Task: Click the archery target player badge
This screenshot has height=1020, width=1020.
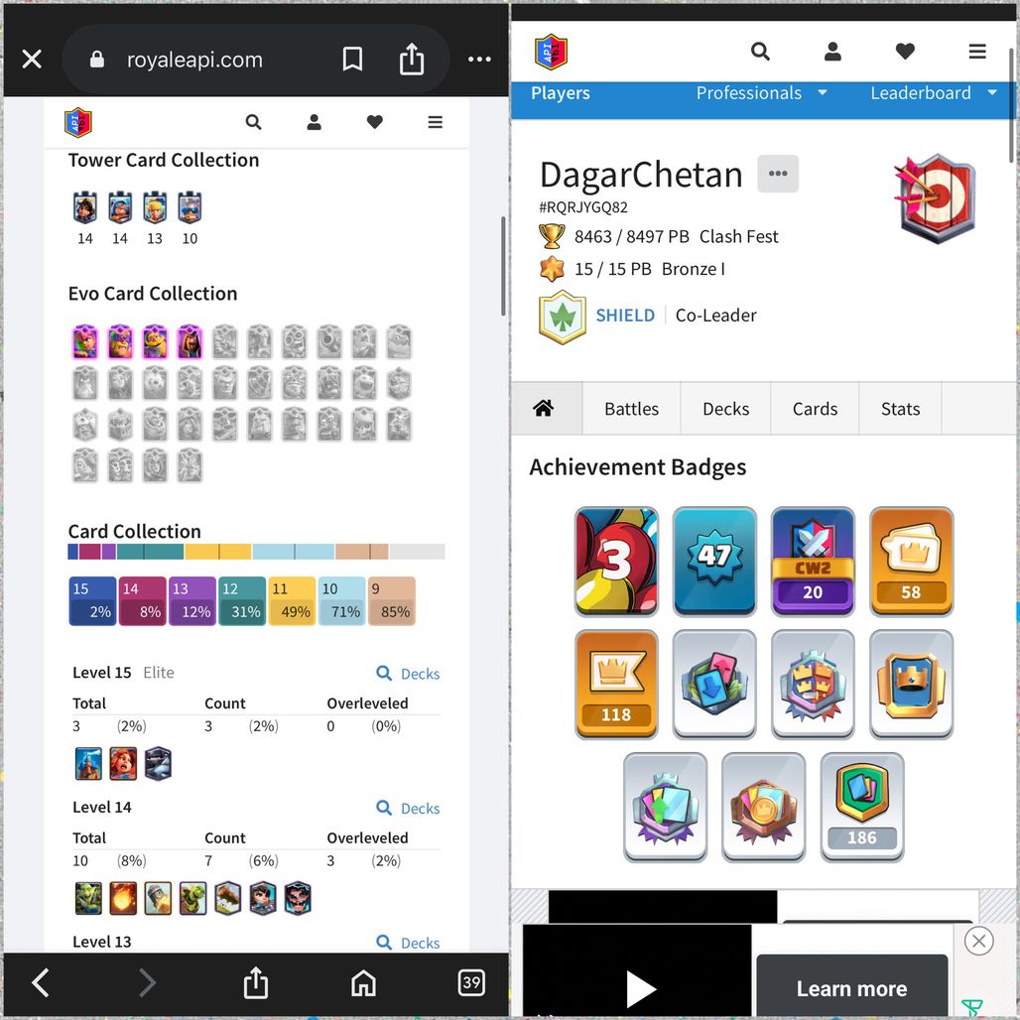Action: [935, 197]
